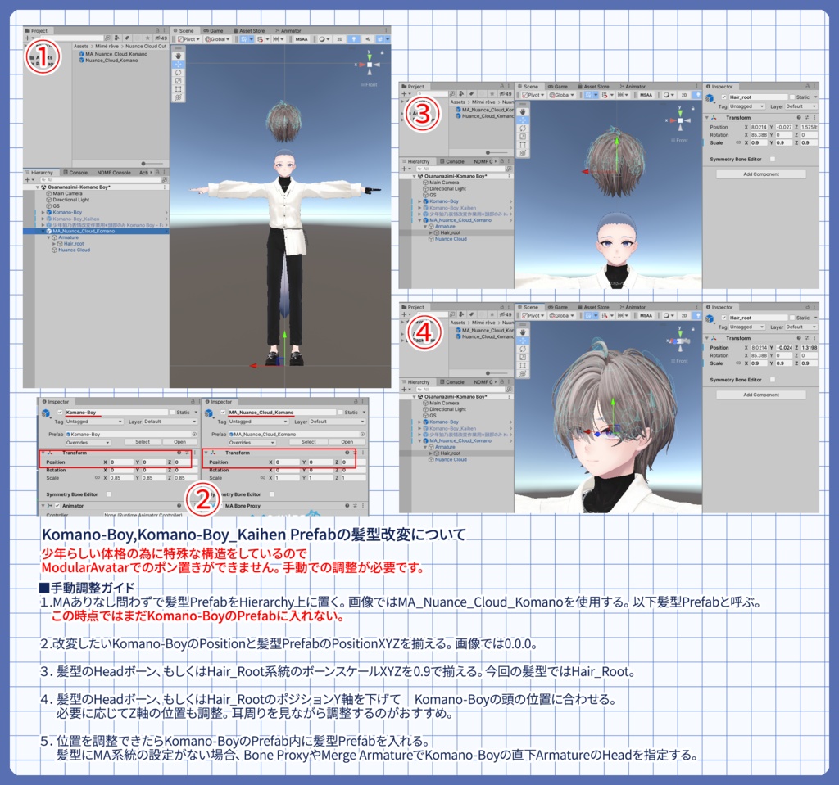Viewport: 839px width, 785px height.
Task: Select the Rect tool in step 1 Scene view
Action: [178, 89]
